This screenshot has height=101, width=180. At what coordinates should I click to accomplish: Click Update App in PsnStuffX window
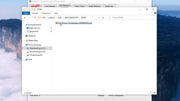pyautogui.click(x=109, y=6)
